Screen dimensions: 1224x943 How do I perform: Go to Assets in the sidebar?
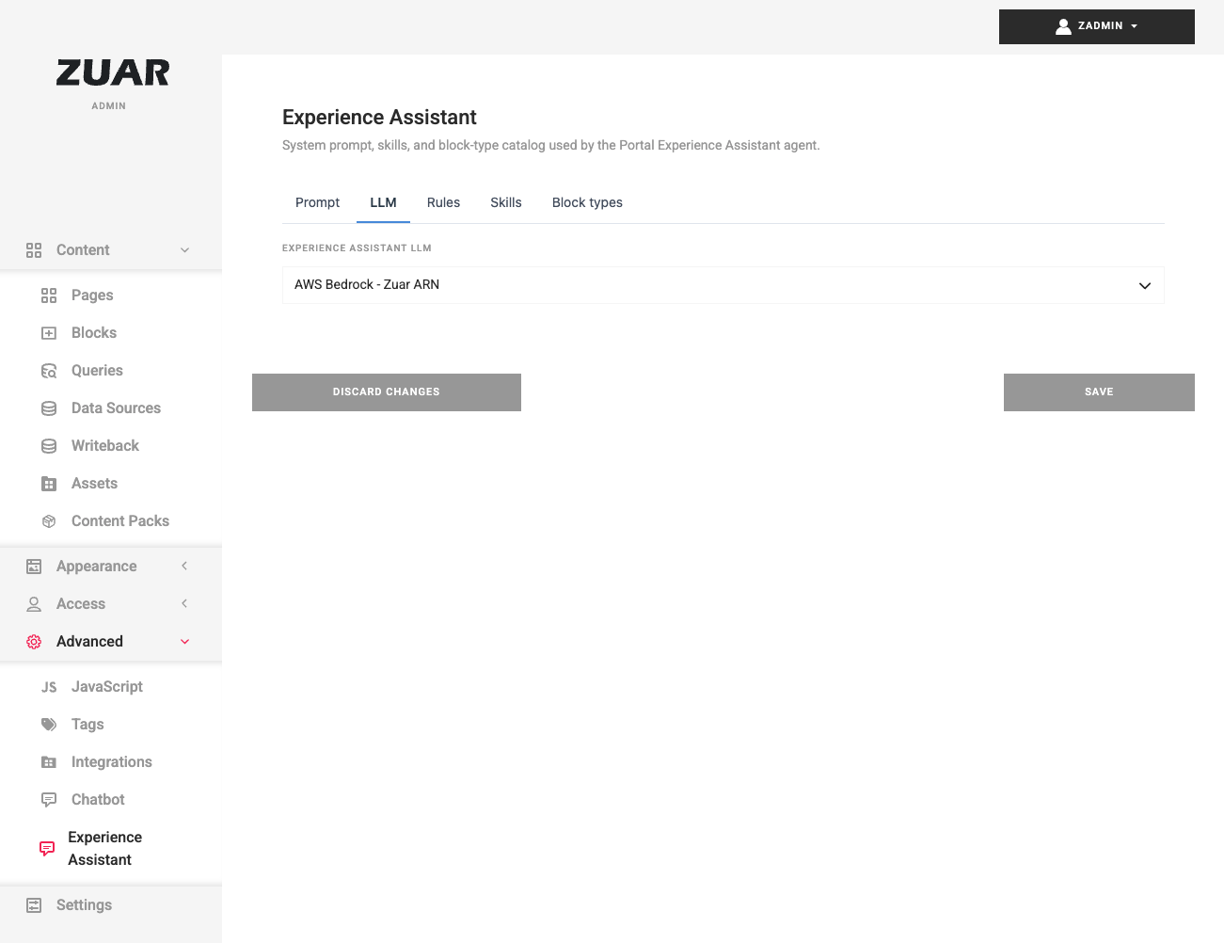tap(94, 484)
